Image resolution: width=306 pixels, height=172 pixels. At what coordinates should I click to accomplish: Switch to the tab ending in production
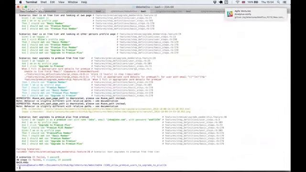coord(38,11)
